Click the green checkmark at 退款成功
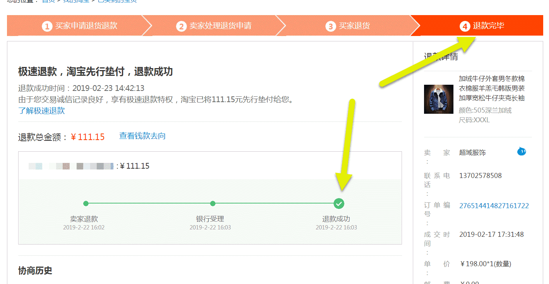The height and width of the screenshot is (284, 549). (x=339, y=204)
